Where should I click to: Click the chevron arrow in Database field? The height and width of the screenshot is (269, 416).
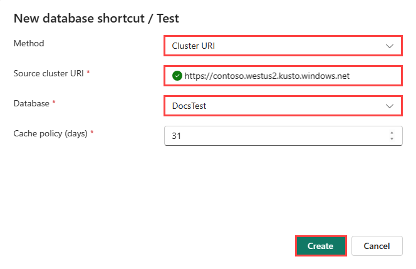pyautogui.click(x=389, y=106)
